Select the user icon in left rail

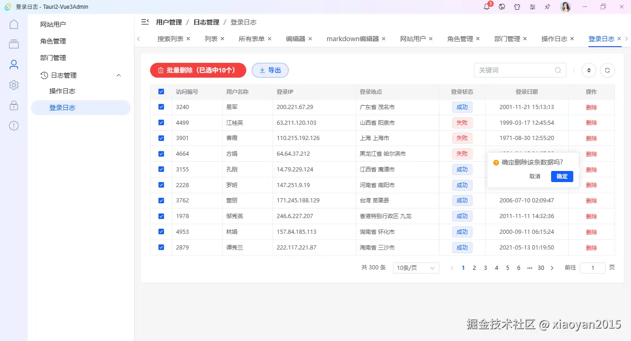click(13, 64)
